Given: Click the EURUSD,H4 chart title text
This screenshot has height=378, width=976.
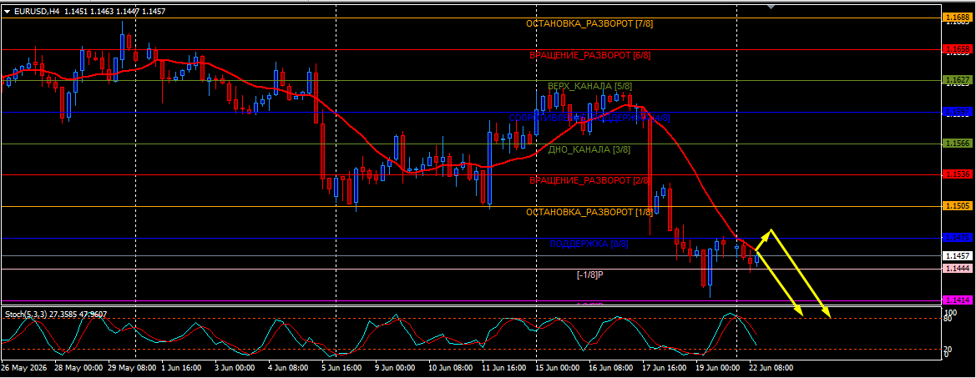Looking at the screenshot, I should tap(37, 11).
